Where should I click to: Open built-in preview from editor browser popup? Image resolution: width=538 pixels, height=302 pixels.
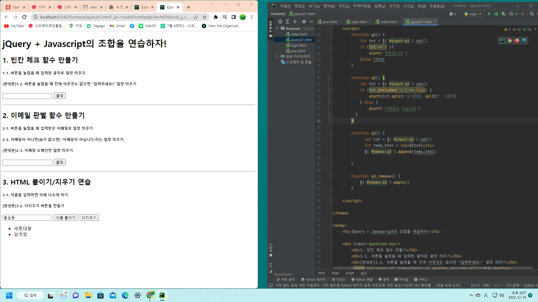tap(502, 41)
